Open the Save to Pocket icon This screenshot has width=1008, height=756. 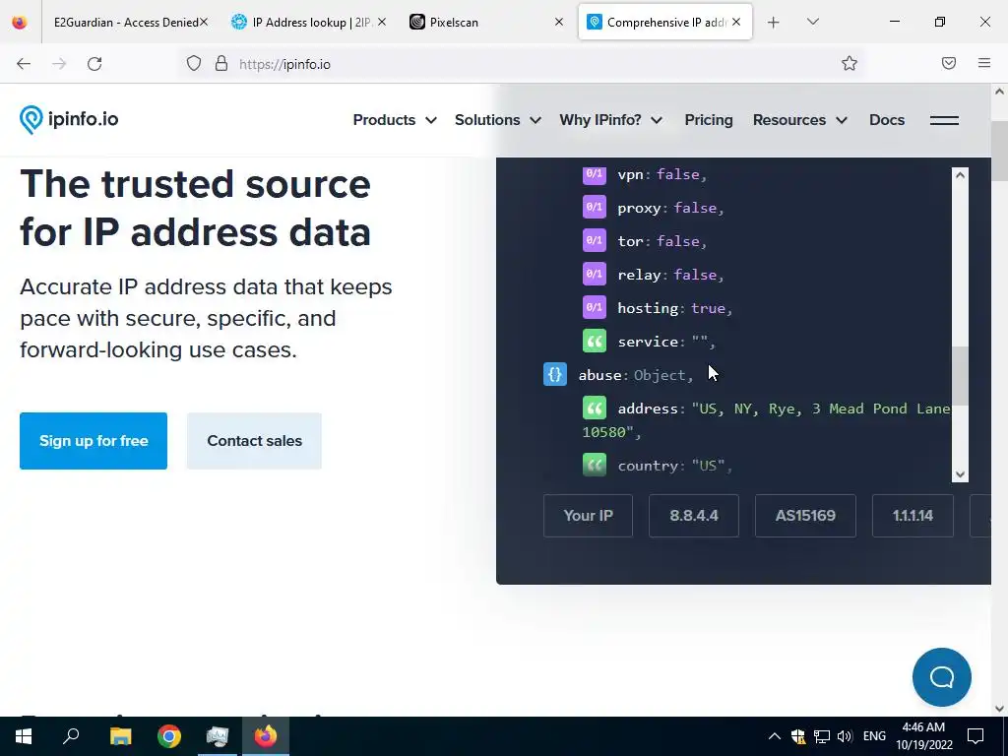coord(949,63)
